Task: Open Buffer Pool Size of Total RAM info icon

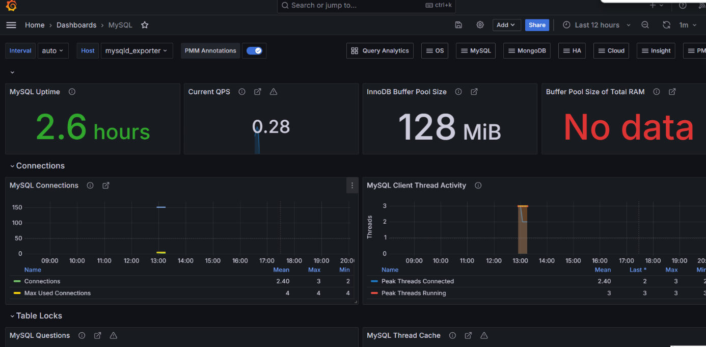Action: 657,92
